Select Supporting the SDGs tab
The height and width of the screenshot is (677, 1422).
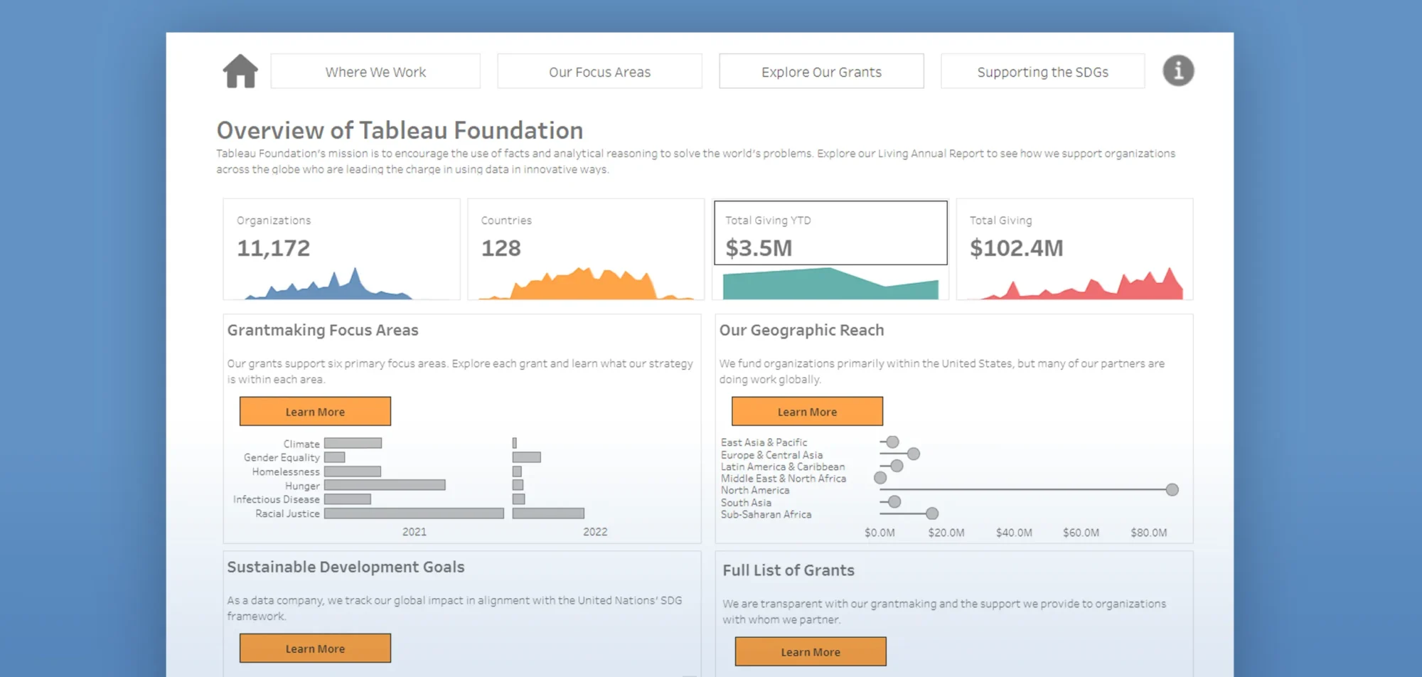coord(1042,72)
